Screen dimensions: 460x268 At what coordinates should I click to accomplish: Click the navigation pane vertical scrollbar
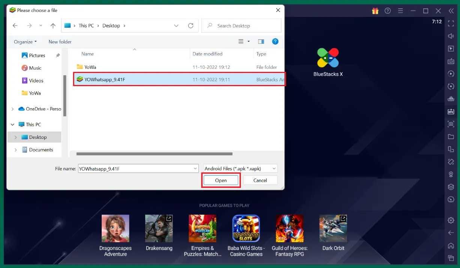tap(65, 95)
